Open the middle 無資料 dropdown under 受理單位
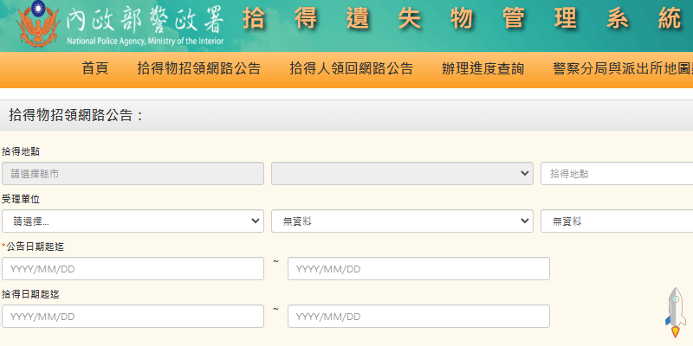693x346 pixels. [402, 221]
